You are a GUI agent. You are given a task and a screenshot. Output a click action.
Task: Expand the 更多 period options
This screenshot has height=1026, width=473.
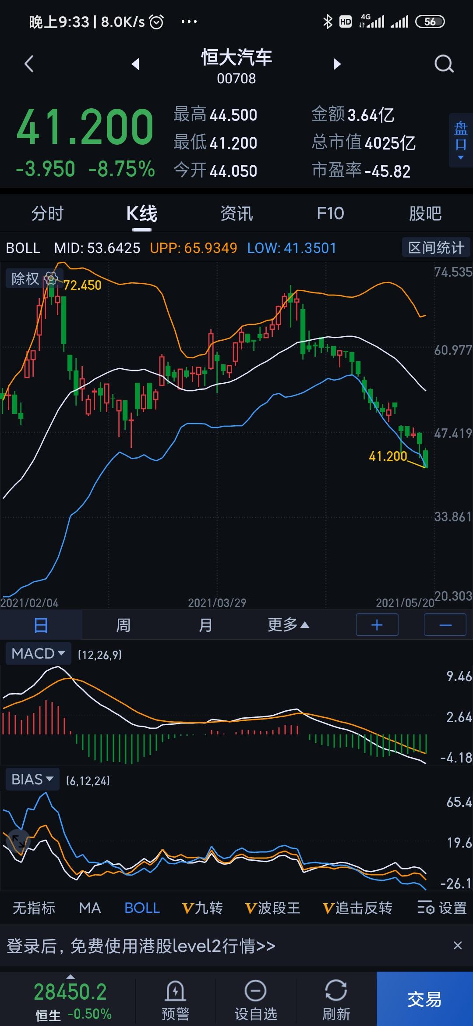[x=288, y=625]
